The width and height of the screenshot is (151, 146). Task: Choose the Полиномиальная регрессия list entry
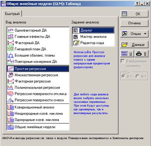(x=37, y=87)
